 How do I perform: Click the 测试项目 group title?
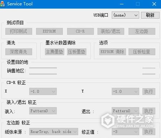(x=15, y=23)
